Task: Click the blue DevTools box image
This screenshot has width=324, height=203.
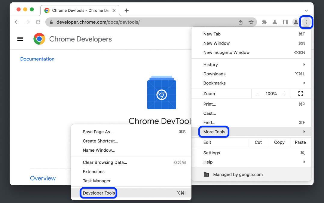Action: [x=162, y=92]
